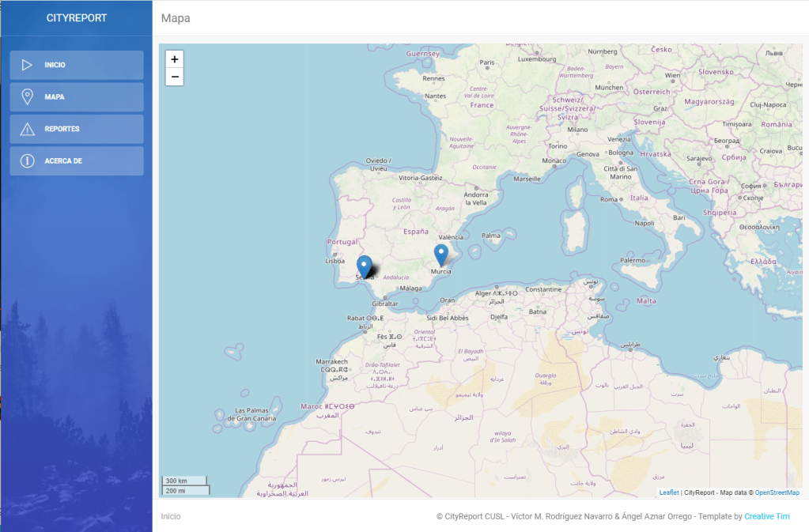
Task: Open the Leaflet attribution link
Action: click(668, 492)
